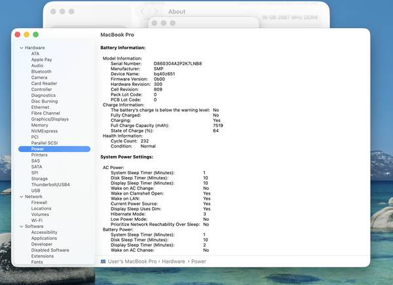The height and width of the screenshot is (285, 393).
Task: Collapse the Network section disclosure arrow
Action: [x=21, y=197]
